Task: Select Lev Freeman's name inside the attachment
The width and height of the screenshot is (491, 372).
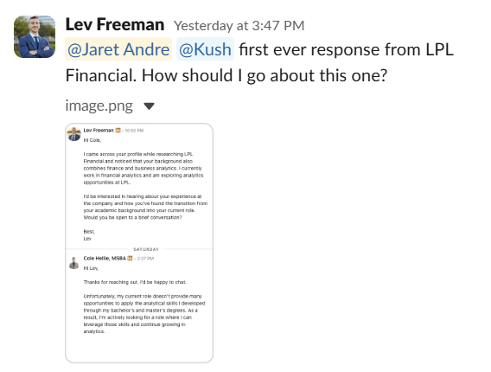Action: pyautogui.click(x=99, y=131)
